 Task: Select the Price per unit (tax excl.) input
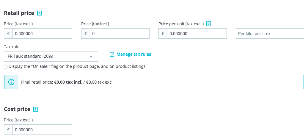(x=197, y=34)
